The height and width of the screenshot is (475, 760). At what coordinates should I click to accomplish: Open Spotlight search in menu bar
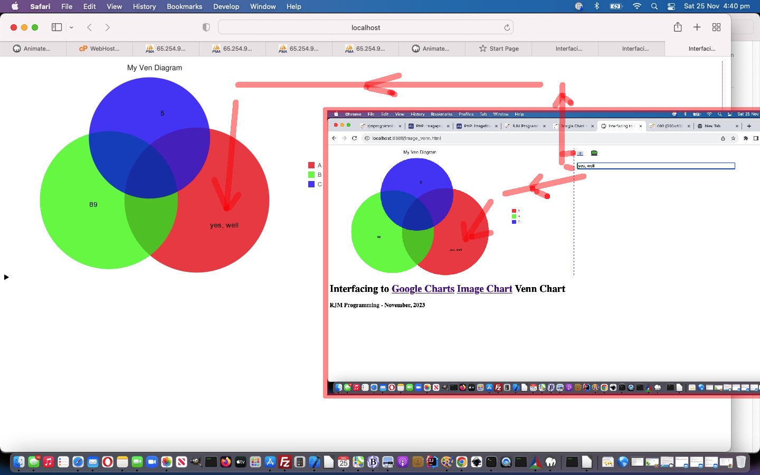point(654,6)
